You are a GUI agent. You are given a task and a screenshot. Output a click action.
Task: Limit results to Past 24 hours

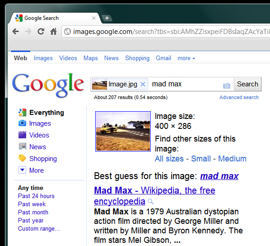coord(36,196)
